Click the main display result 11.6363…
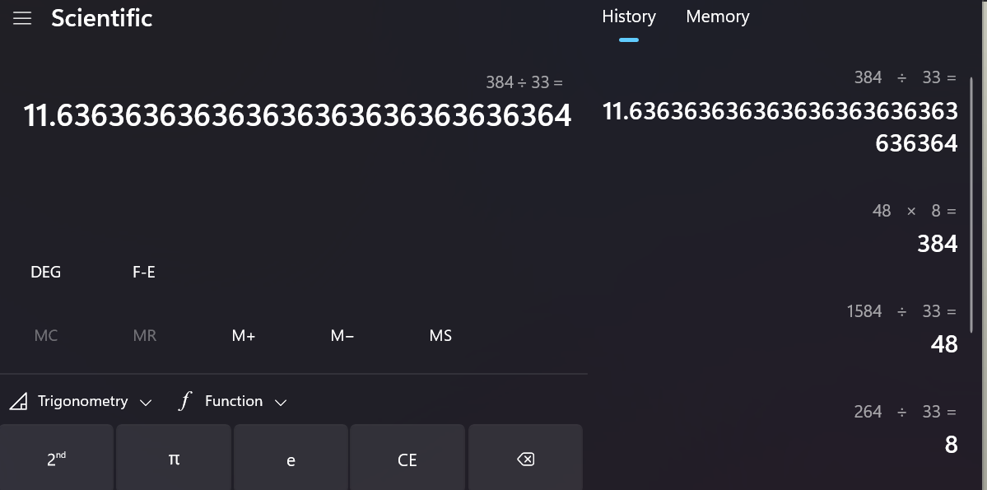 tap(297, 116)
